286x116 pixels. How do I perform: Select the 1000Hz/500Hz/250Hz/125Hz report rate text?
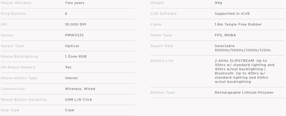(243, 50)
